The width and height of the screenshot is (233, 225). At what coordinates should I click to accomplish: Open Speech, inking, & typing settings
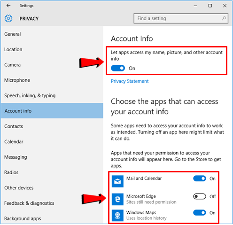[x=52, y=95]
